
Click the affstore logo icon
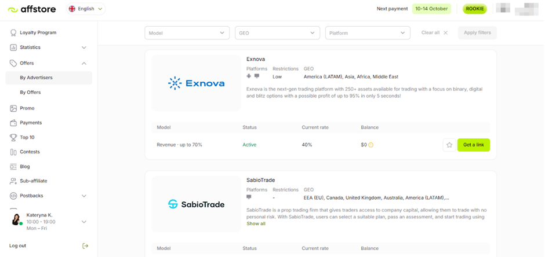(x=13, y=9)
